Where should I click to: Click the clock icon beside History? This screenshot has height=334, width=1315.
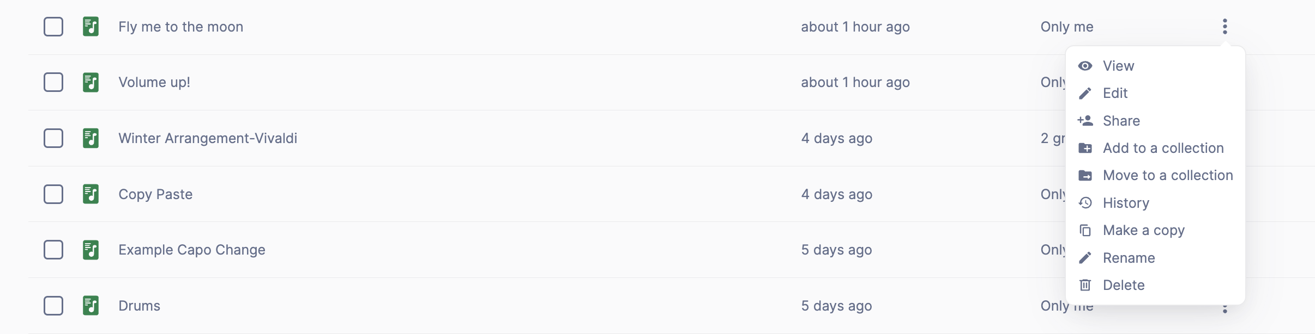(1085, 203)
